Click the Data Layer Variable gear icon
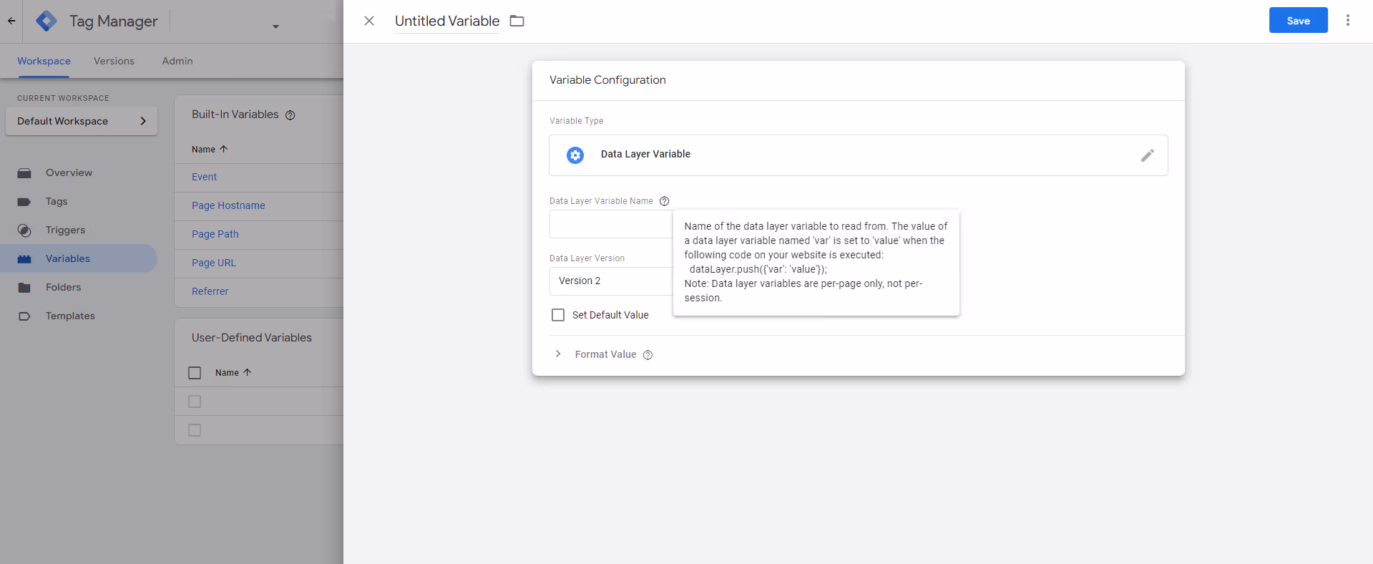Image resolution: width=1373 pixels, height=564 pixels. [575, 155]
